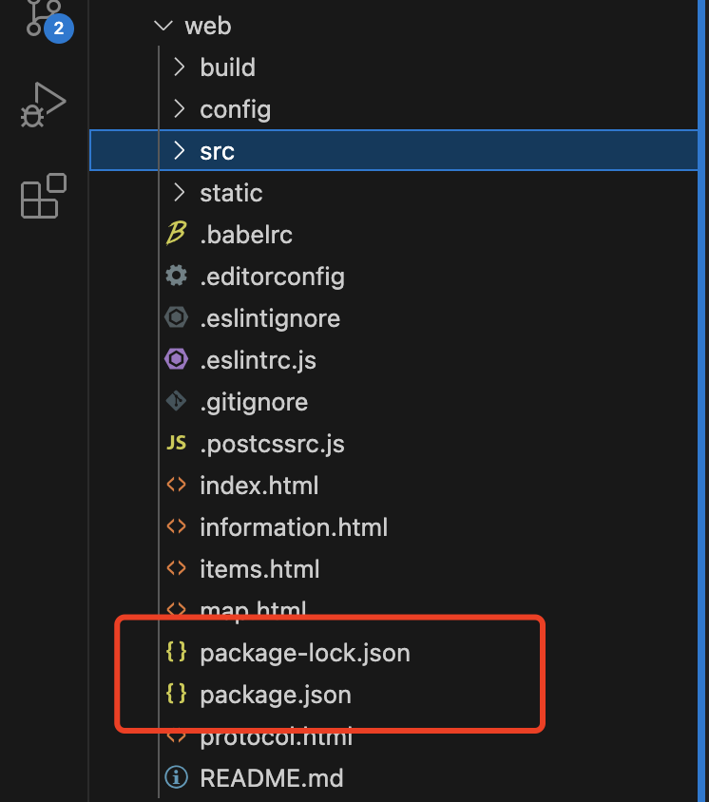Click the .eslintignore file icon
This screenshot has width=709, height=802.
click(176, 318)
